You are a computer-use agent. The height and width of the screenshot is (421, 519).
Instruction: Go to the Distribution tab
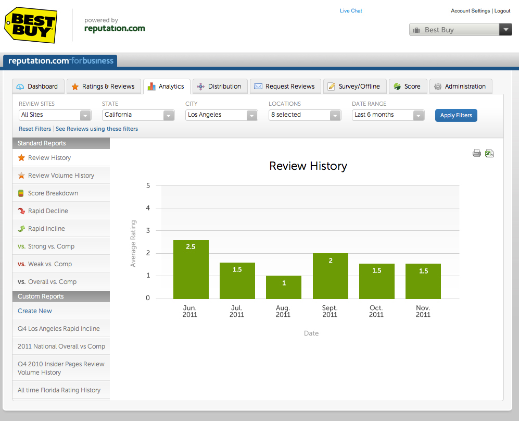[x=220, y=86]
